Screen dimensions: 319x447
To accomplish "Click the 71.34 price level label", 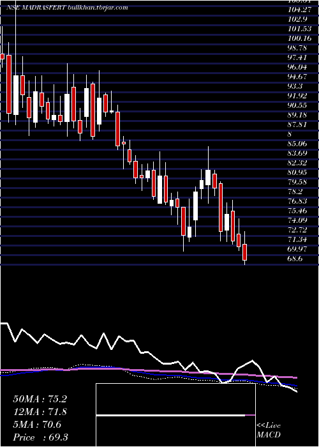I will coord(297,239).
